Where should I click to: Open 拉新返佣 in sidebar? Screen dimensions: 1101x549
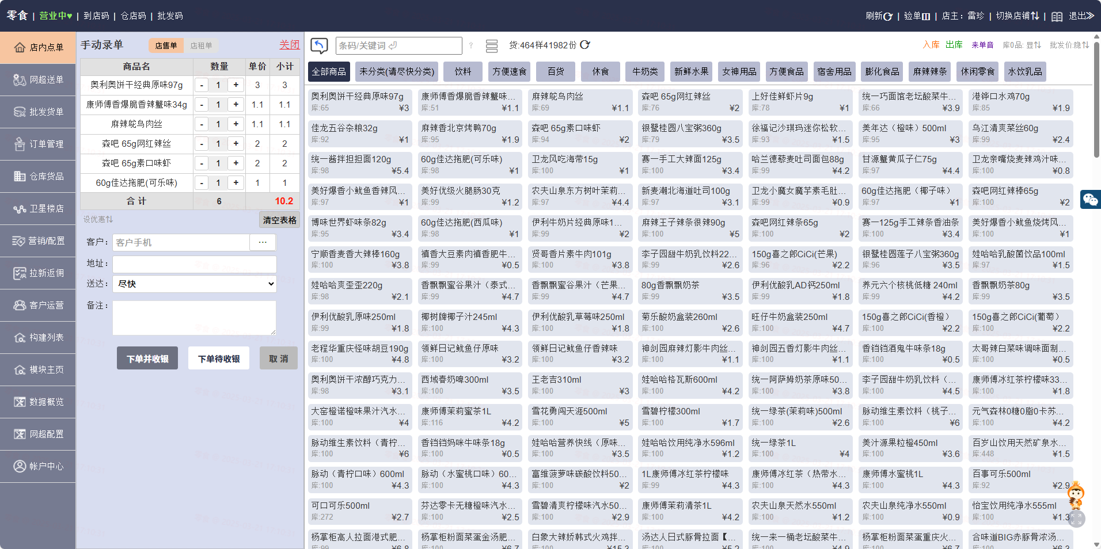38,273
